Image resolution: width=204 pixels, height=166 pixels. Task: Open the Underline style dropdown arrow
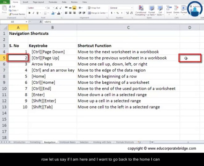(x=40, y=13)
